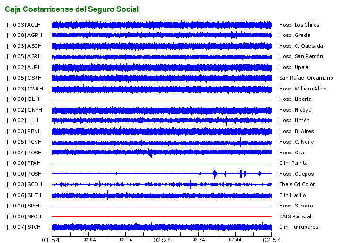
Task: Click the Hosp. Nicoya name
Action: (295, 110)
